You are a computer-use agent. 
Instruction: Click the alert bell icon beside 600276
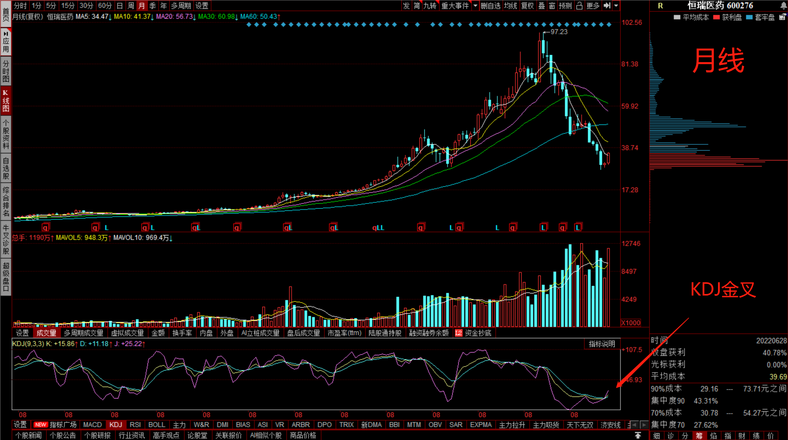pyautogui.click(x=783, y=5)
